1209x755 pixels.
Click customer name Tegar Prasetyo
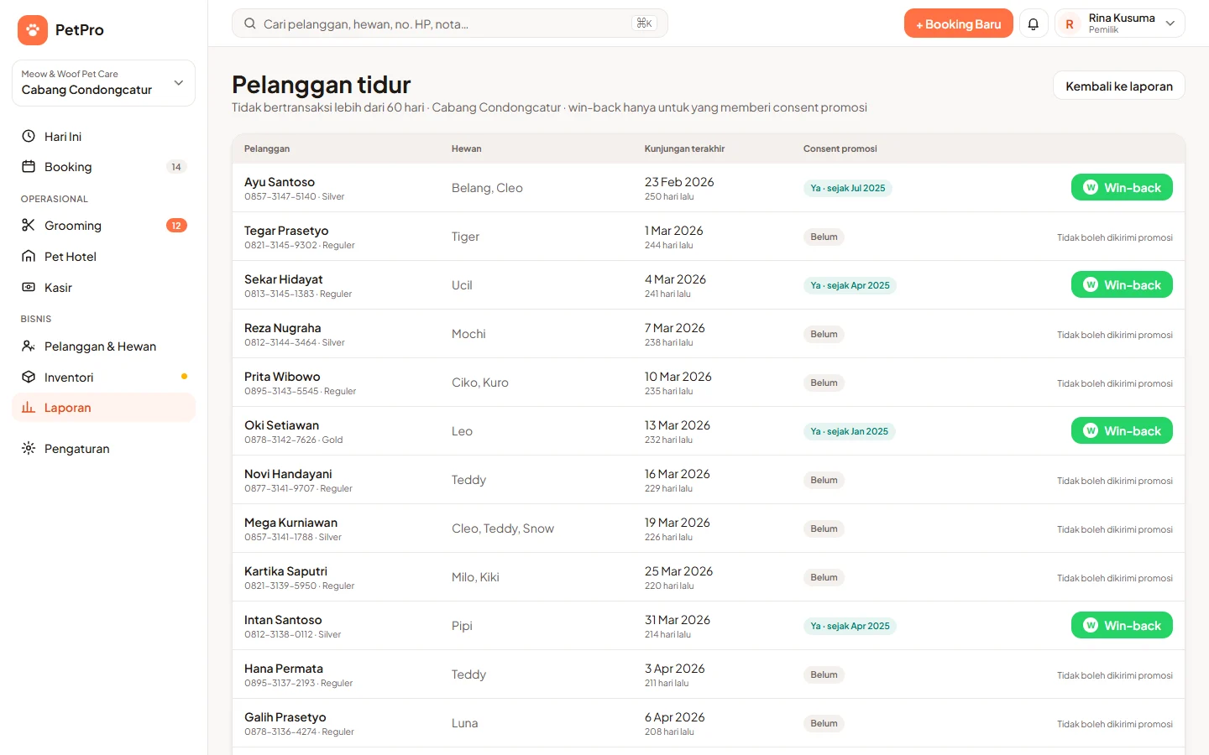click(x=286, y=231)
